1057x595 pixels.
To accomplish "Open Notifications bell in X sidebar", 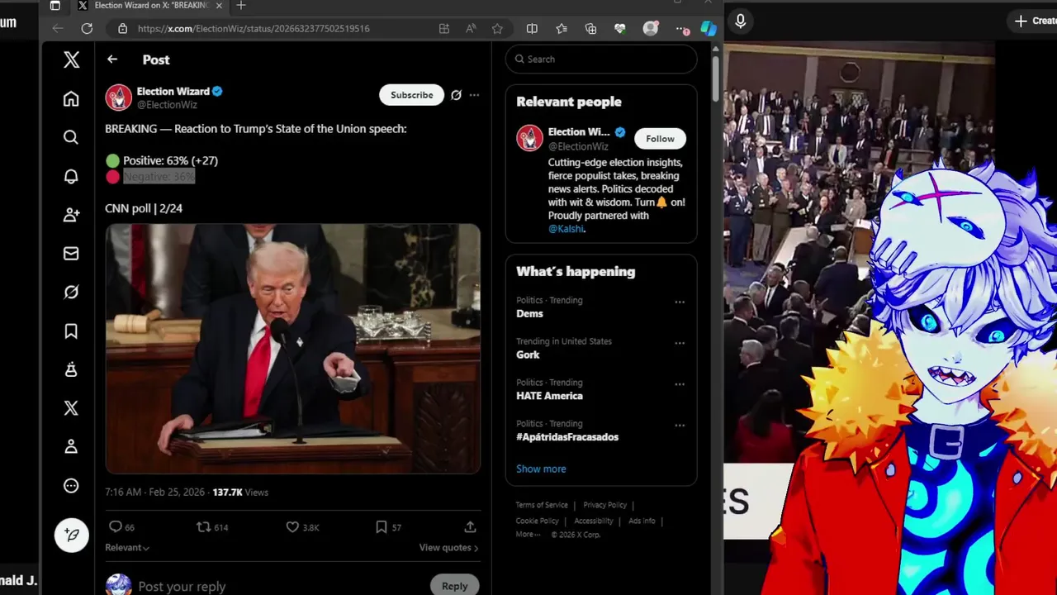I will [x=71, y=176].
